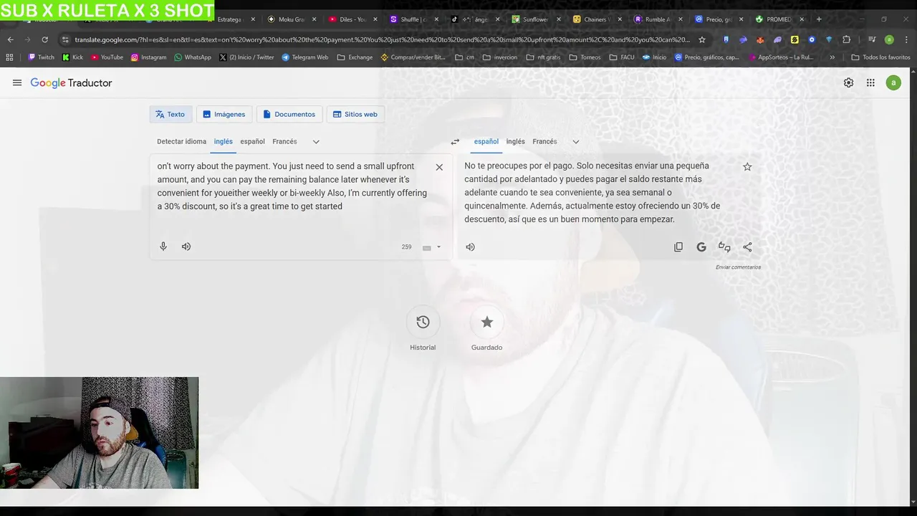Open the Exchange bookmarks folder
This screenshot has width=917, height=516.
click(355, 57)
